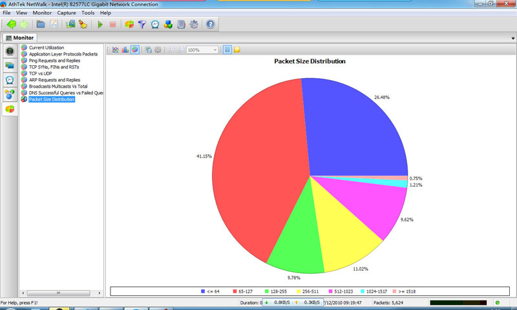Start capture with the green play button
Viewport: 517px width, 310px height.
100,25
